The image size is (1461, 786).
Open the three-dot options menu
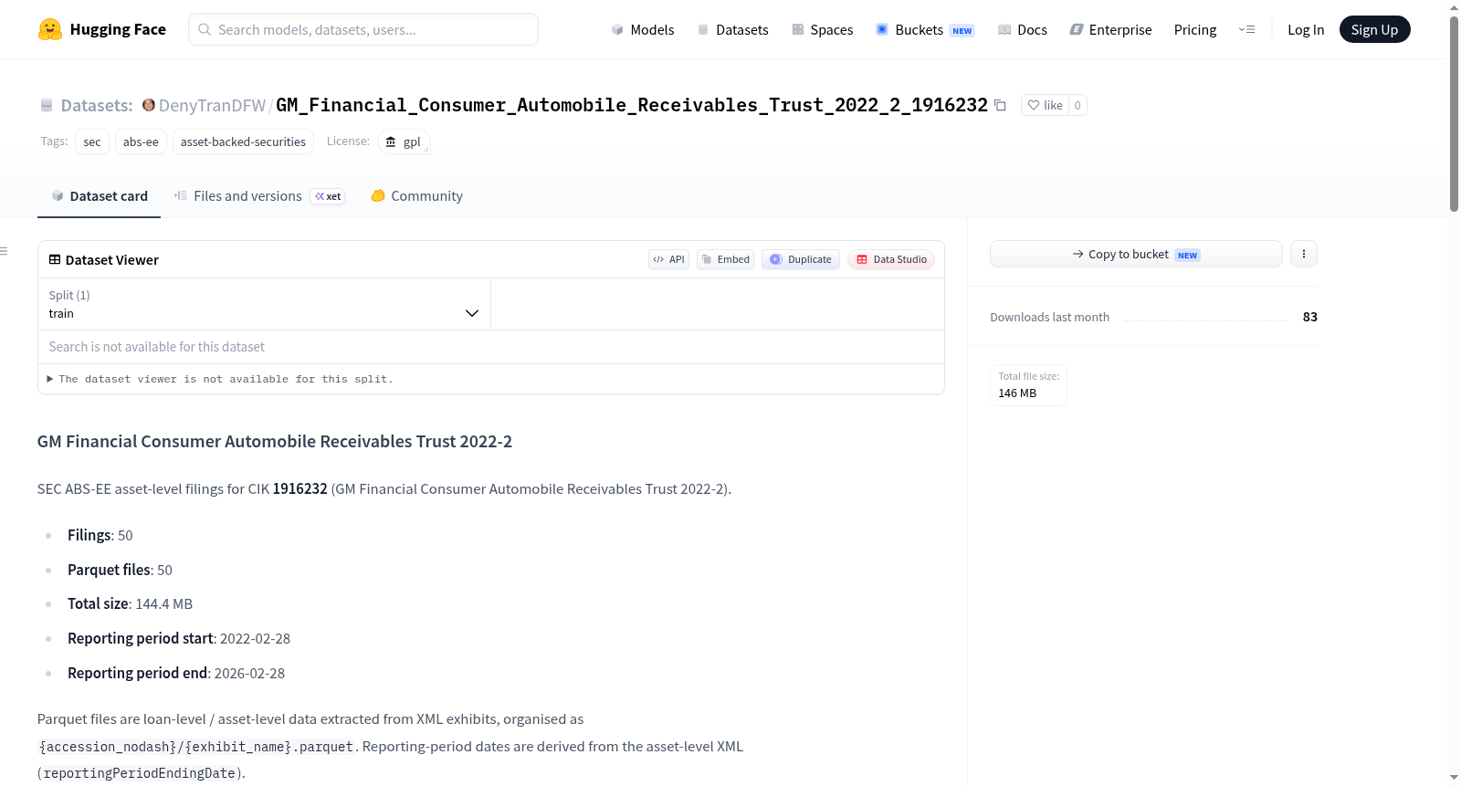click(x=1304, y=254)
